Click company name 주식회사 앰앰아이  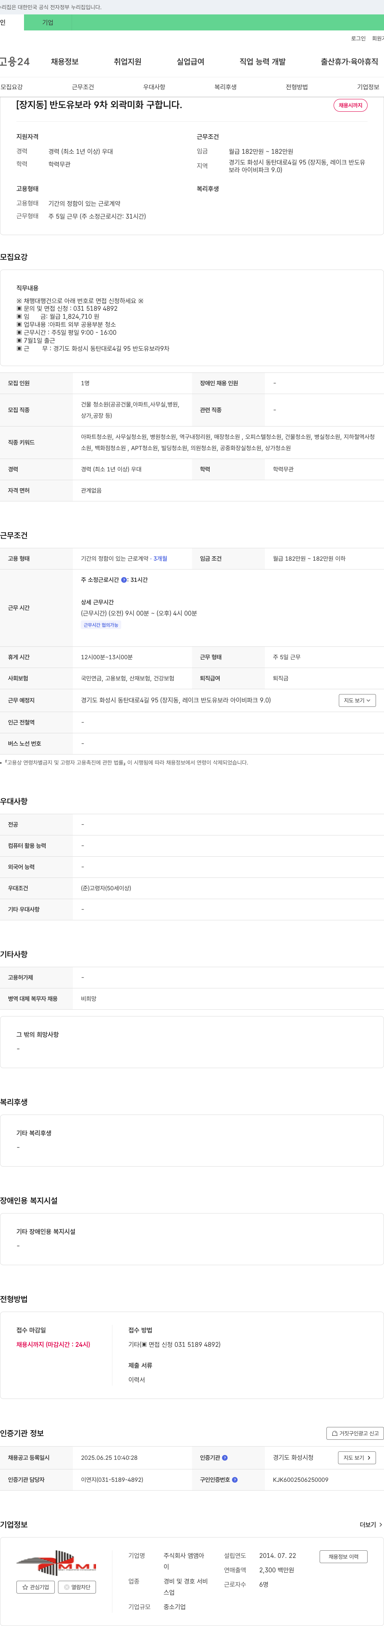(x=184, y=1561)
